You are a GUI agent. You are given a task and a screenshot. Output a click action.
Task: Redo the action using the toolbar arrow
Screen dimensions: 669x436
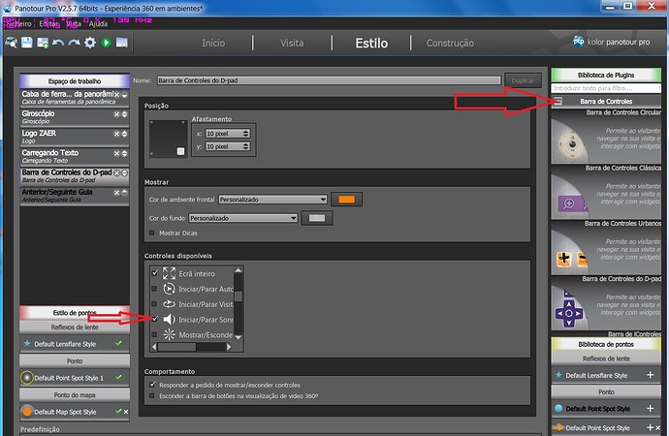coord(75,43)
